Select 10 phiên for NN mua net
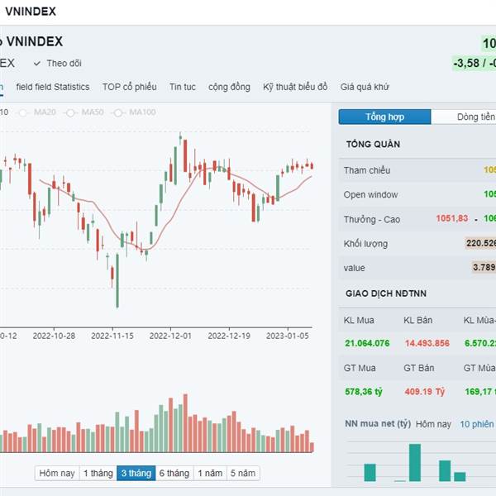Screen dimensions: 496x496 click(x=477, y=424)
